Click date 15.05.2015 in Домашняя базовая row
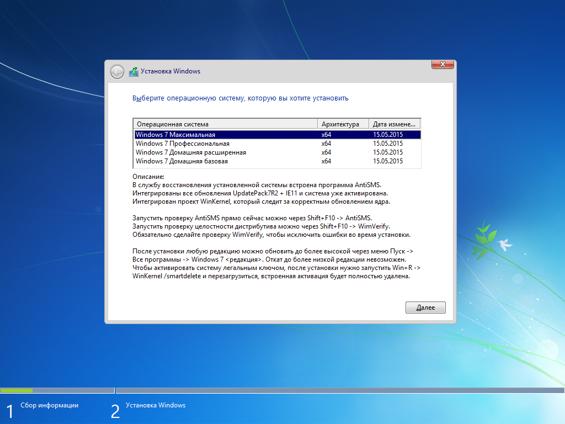Screen dimensions: 565x424 point(388,161)
